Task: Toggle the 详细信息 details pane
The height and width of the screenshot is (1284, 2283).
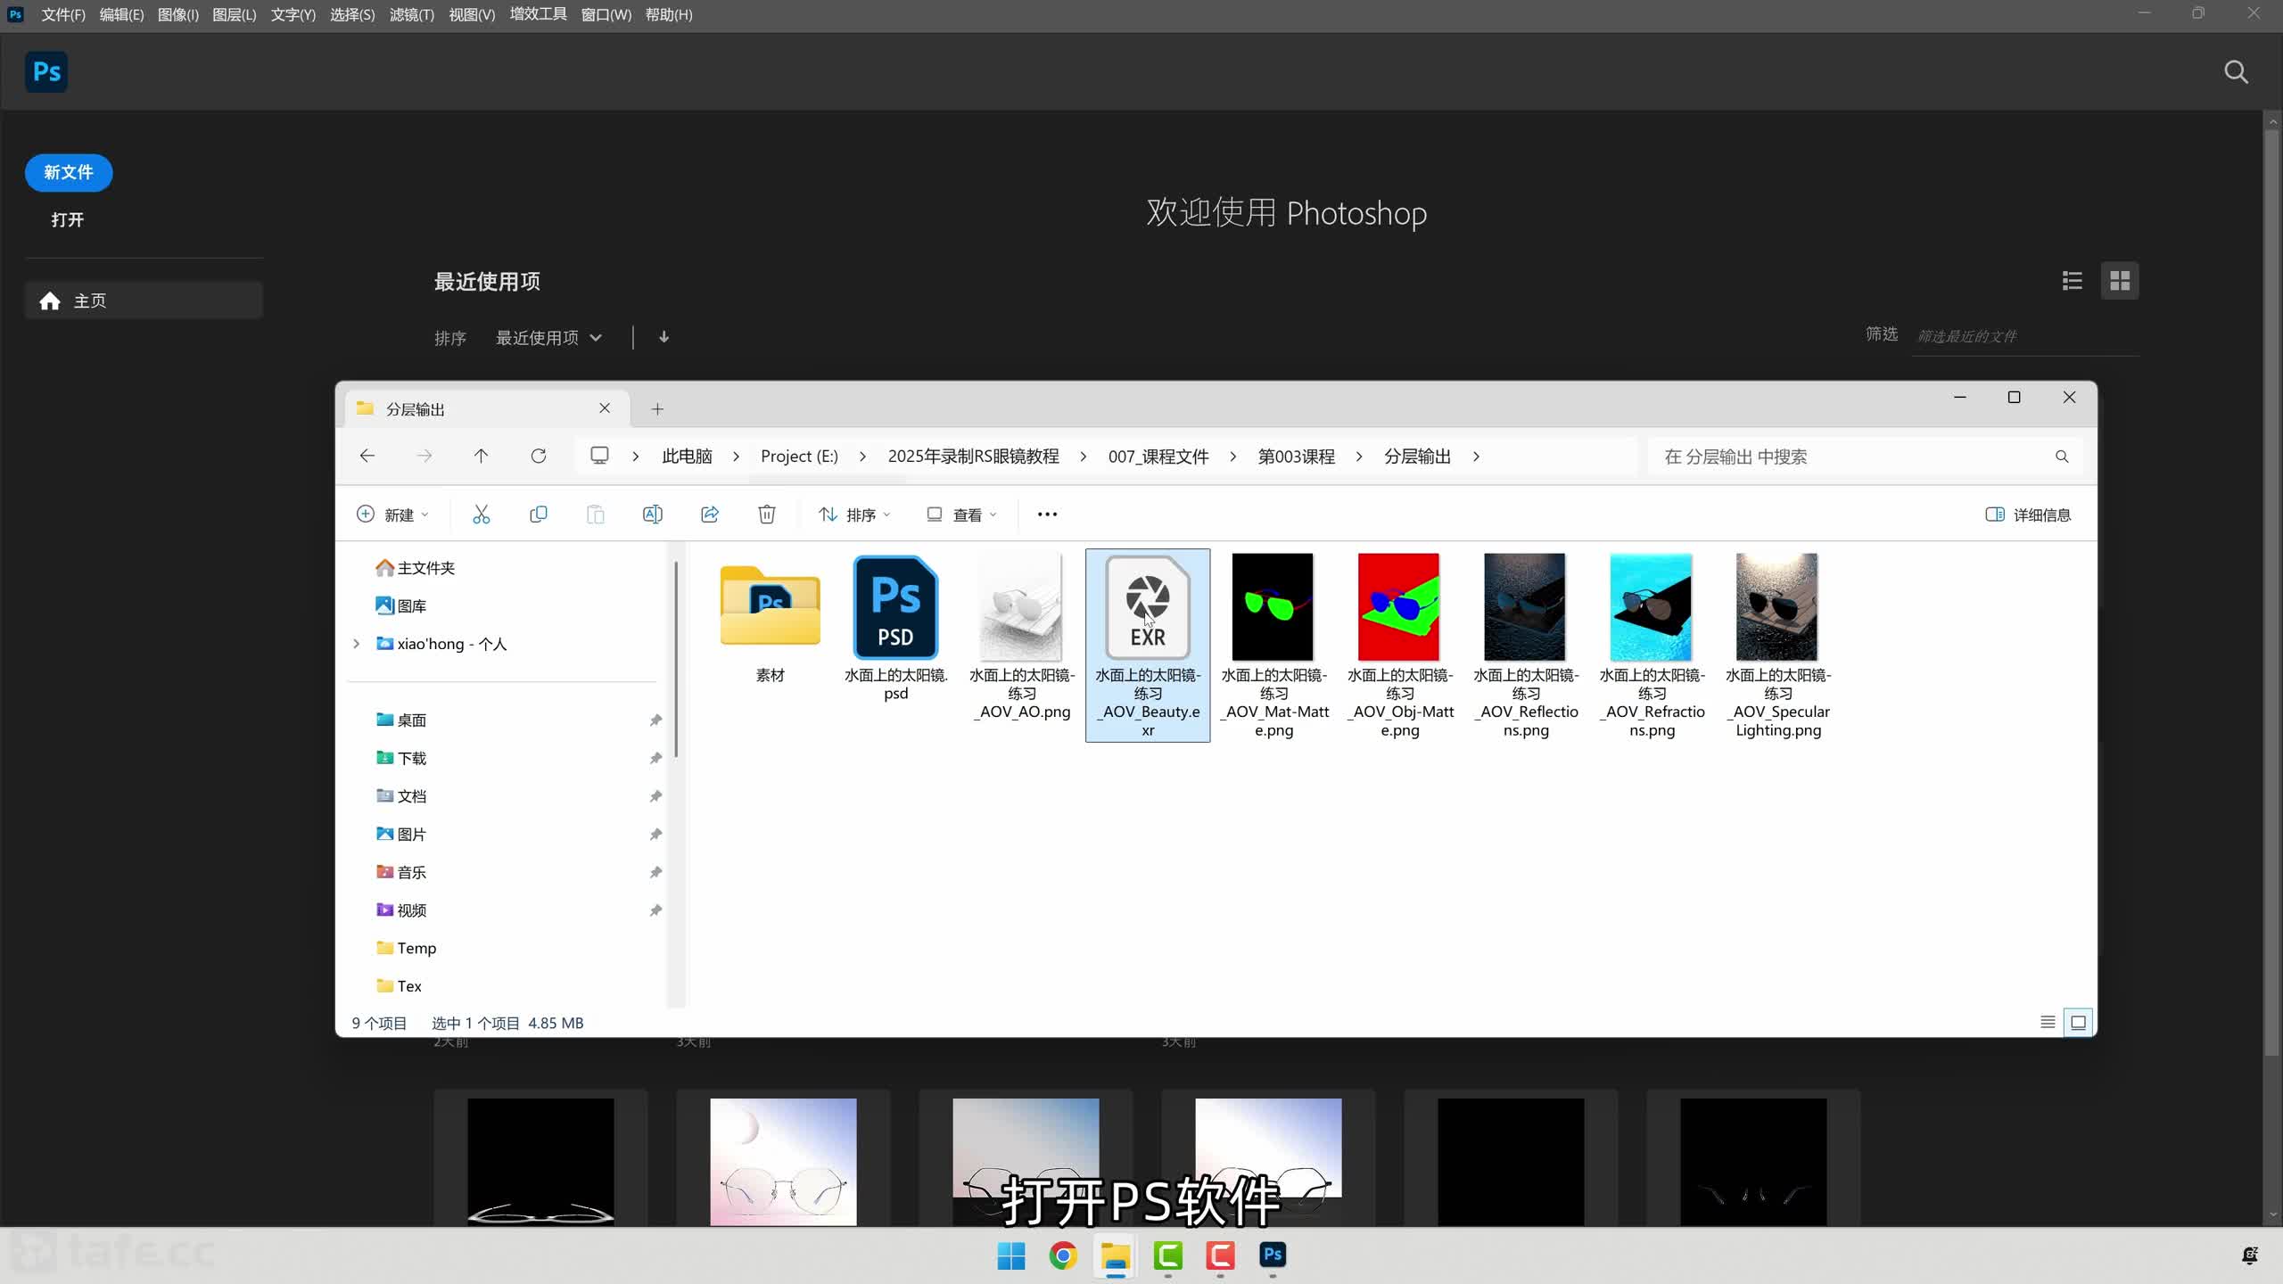Action: pyautogui.click(x=2028, y=514)
